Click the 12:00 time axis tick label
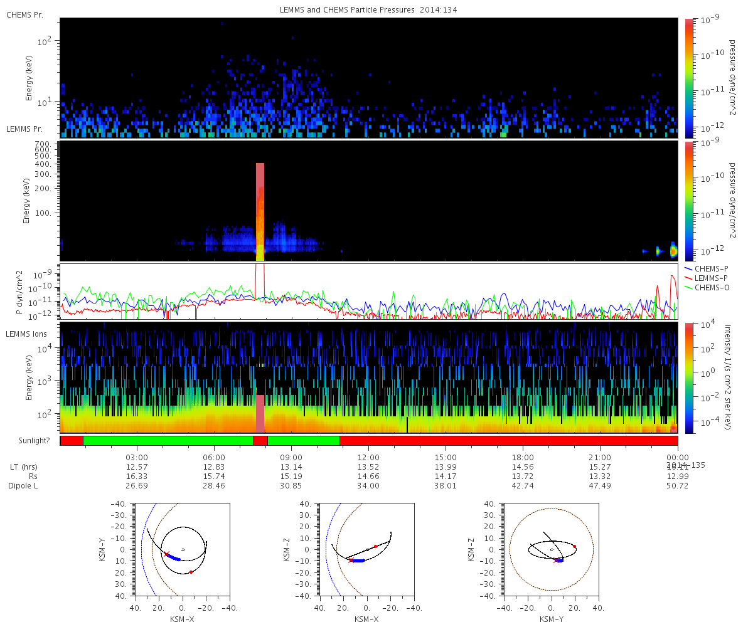The image size is (753, 627). tap(368, 457)
